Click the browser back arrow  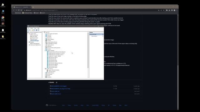(14, 10)
